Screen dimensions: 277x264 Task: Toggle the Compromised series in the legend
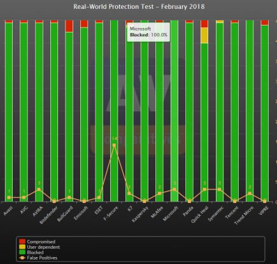(x=37, y=242)
